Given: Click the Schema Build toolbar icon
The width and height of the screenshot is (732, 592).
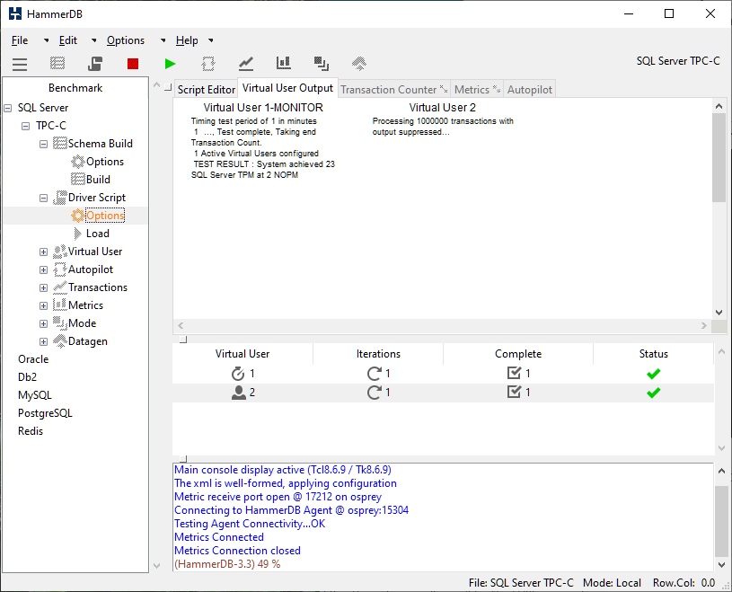Looking at the screenshot, I should click(x=57, y=64).
